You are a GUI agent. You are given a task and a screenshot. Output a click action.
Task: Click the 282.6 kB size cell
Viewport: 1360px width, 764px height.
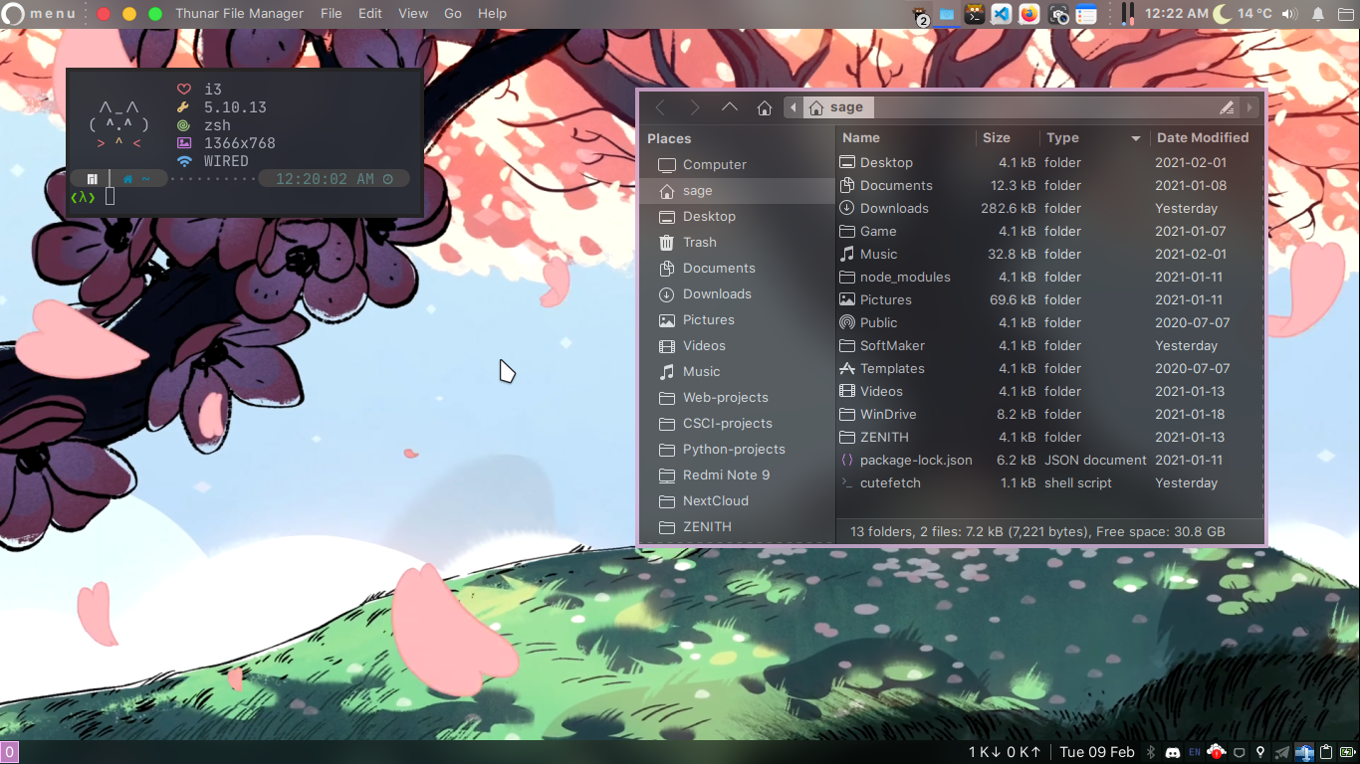pos(1009,208)
